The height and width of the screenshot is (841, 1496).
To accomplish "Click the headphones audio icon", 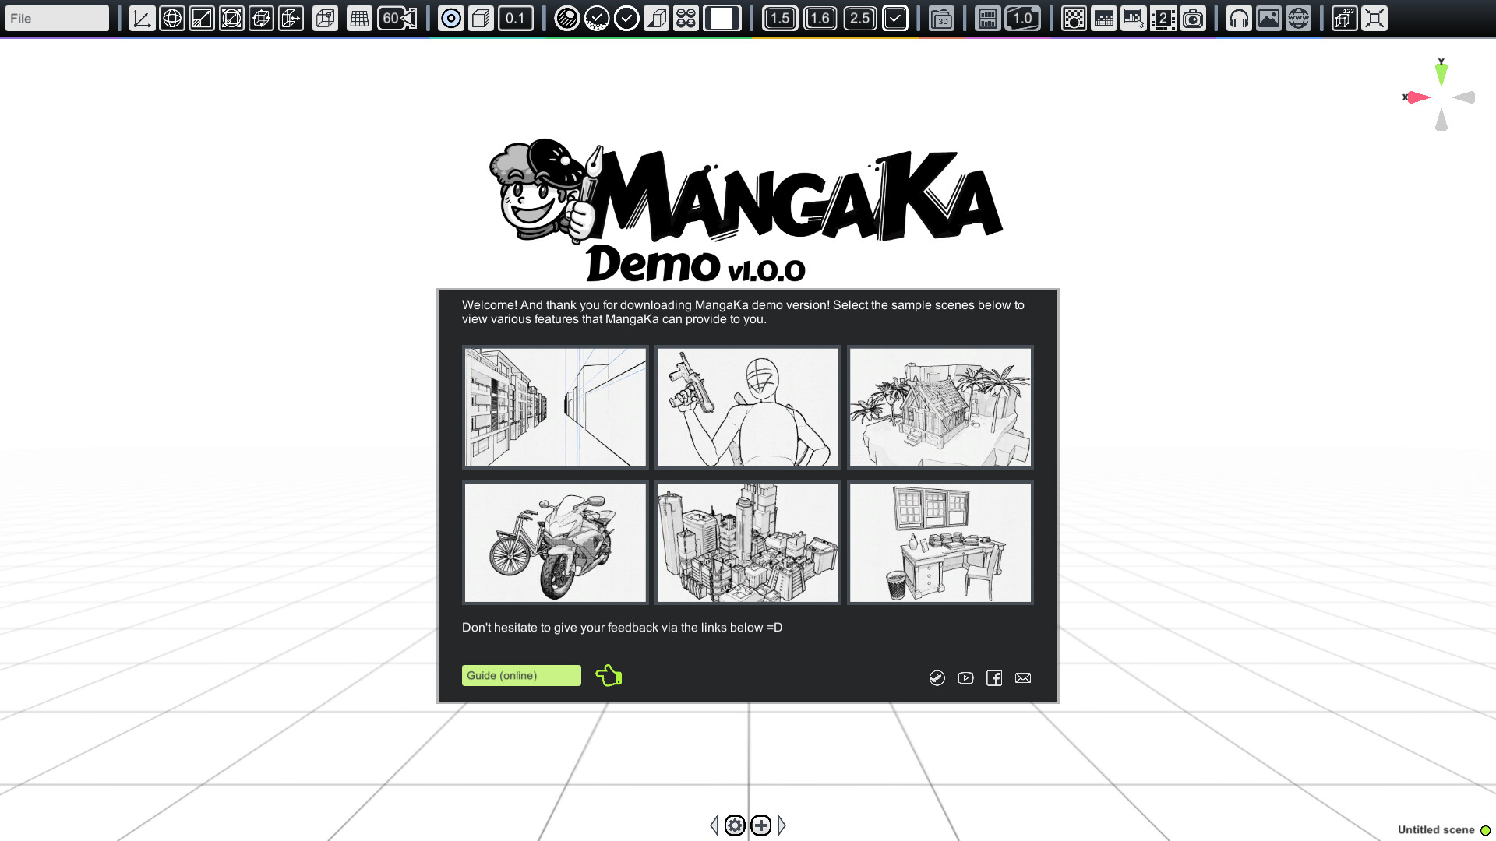I will (1239, 19).
